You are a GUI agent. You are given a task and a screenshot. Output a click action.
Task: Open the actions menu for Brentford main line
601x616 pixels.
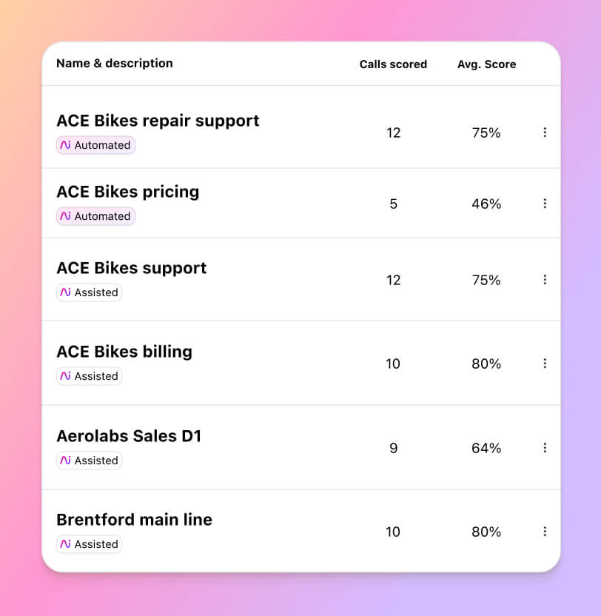pos(545,532)
